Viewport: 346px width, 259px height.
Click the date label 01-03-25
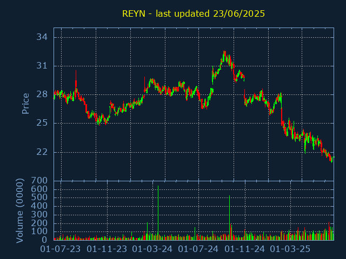click(x=290, y=249)
